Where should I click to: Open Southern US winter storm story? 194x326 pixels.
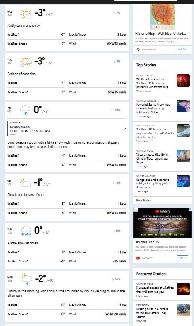click(x=155, y=133)
